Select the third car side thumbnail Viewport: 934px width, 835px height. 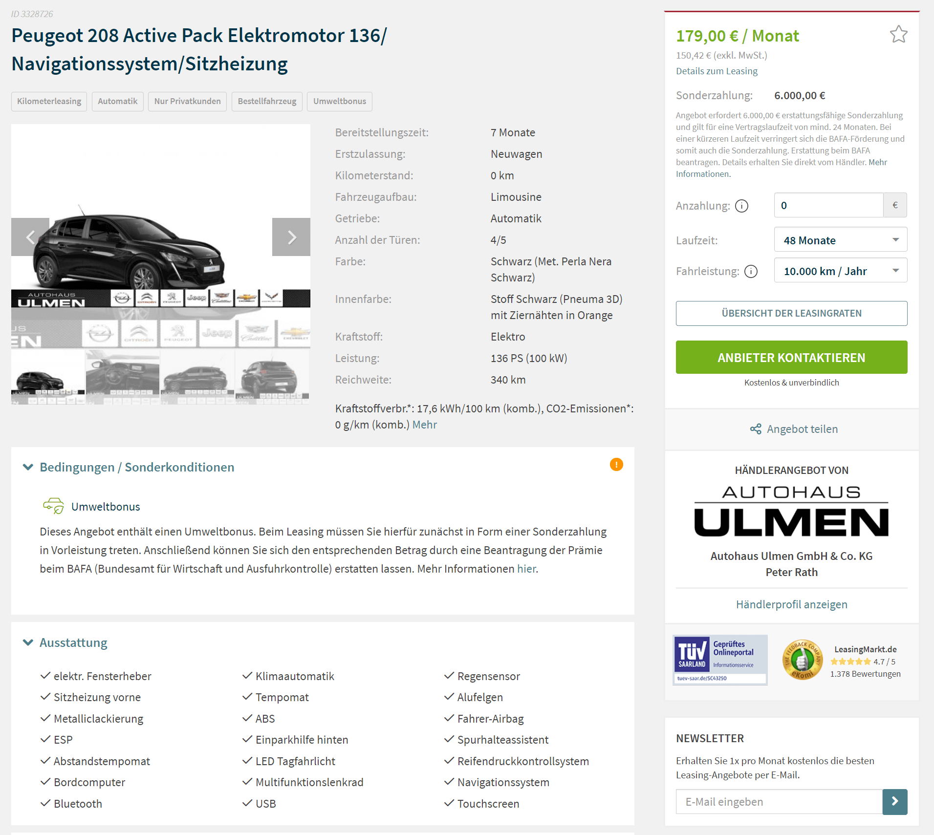(197, 377)
